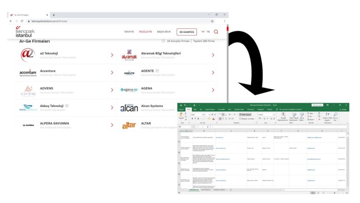Open the İNCELEYİN menu

tap(146, 32)
